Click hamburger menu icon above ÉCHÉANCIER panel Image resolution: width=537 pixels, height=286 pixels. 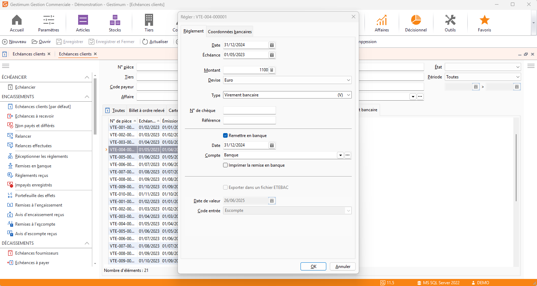[x=6, y=66]
